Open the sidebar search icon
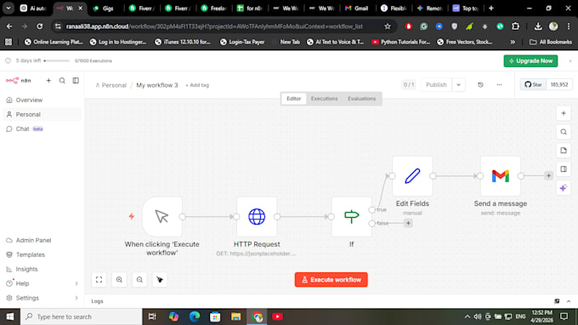This screenshot has height=325, width=578. click(x=62, y=81)
